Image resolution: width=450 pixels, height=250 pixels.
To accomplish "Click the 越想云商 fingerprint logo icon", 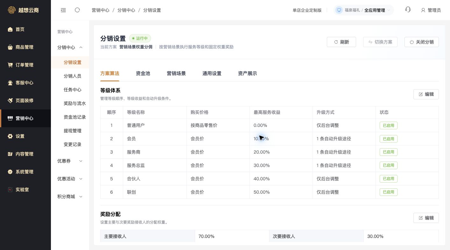I will pos(11,10).
